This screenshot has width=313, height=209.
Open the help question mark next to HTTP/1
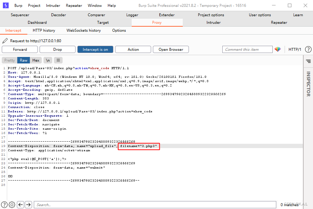click(308, 49)
